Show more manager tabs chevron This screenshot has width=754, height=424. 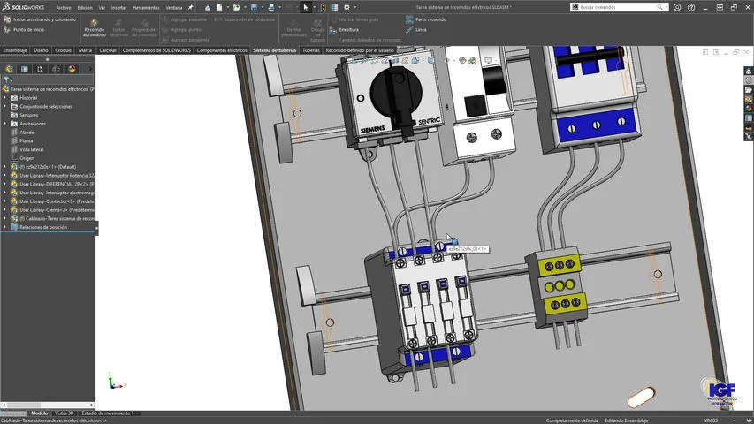[90, 69]
